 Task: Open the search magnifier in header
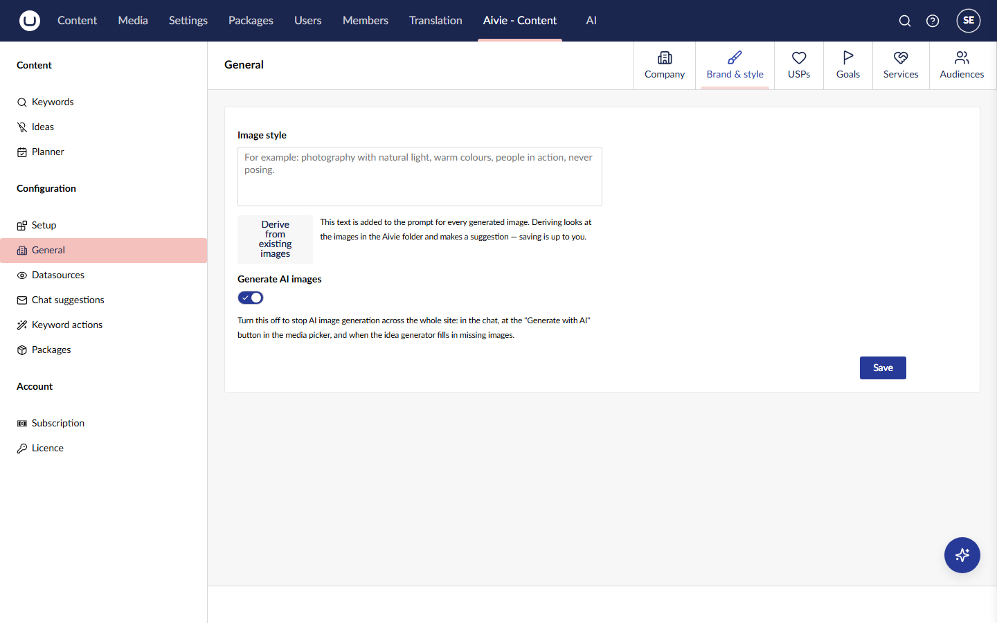905,21
